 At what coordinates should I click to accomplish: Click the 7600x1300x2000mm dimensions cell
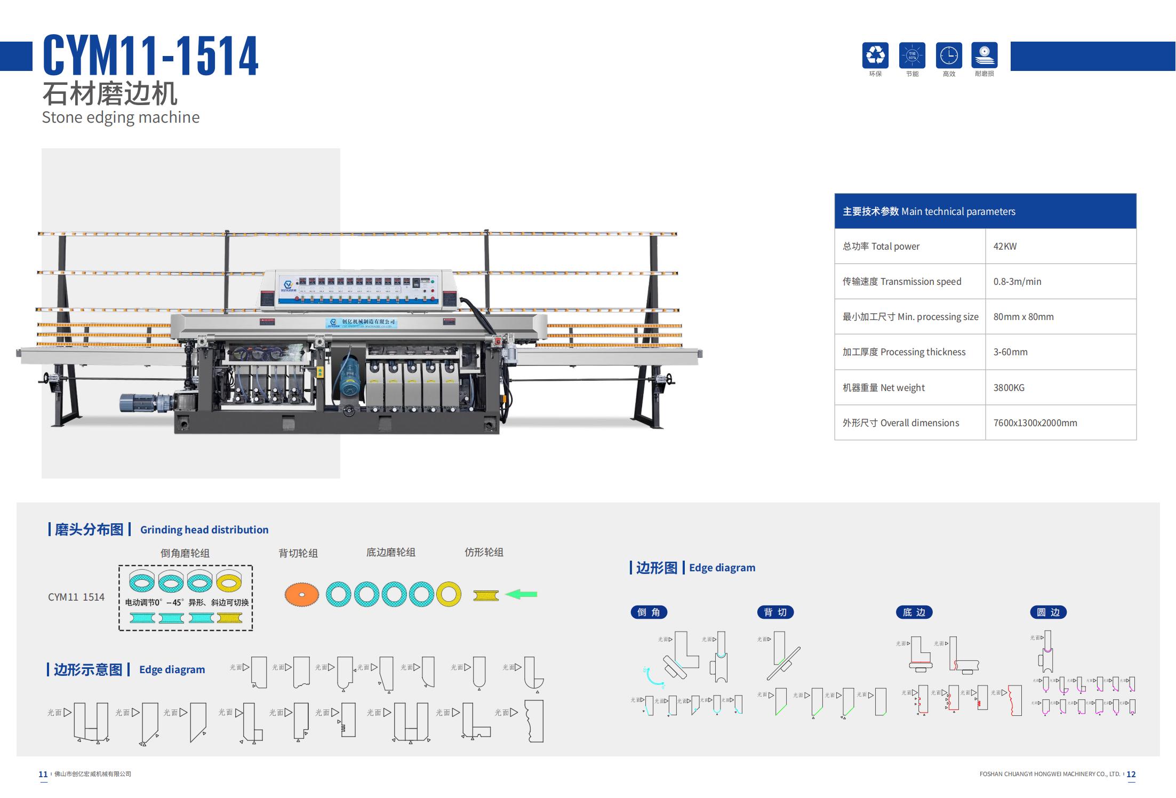coord(1035,423)
